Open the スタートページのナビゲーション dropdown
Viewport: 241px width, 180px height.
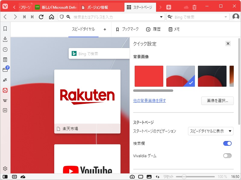210,131
